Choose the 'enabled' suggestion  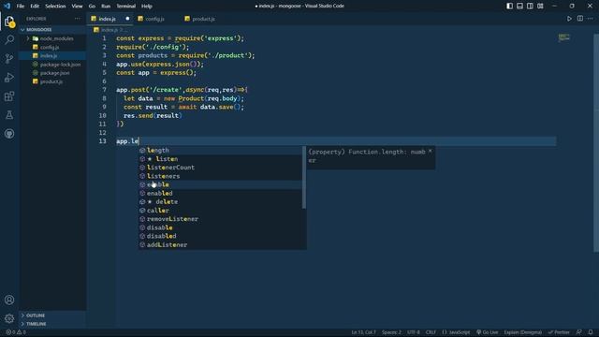[x=221, y=194]
